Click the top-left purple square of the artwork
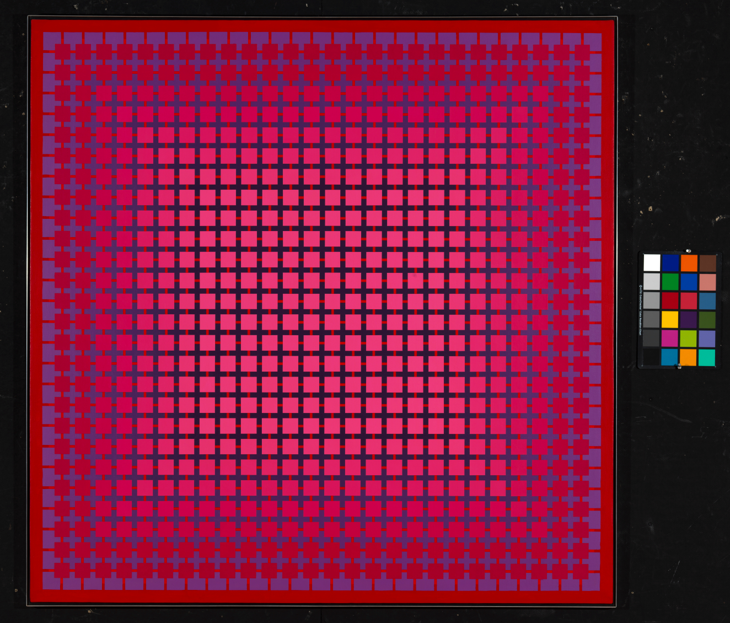The height and width of the screenshot is (623, 730). 51,41
